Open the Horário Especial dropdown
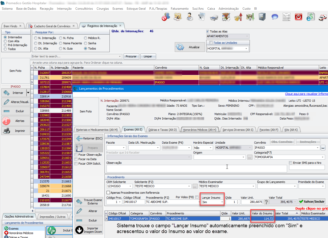This screenshot has width=328, height=238. point(211,148)
